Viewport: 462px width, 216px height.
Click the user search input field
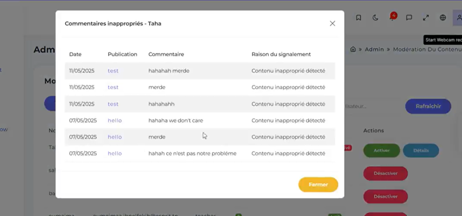tap(372, 106)
